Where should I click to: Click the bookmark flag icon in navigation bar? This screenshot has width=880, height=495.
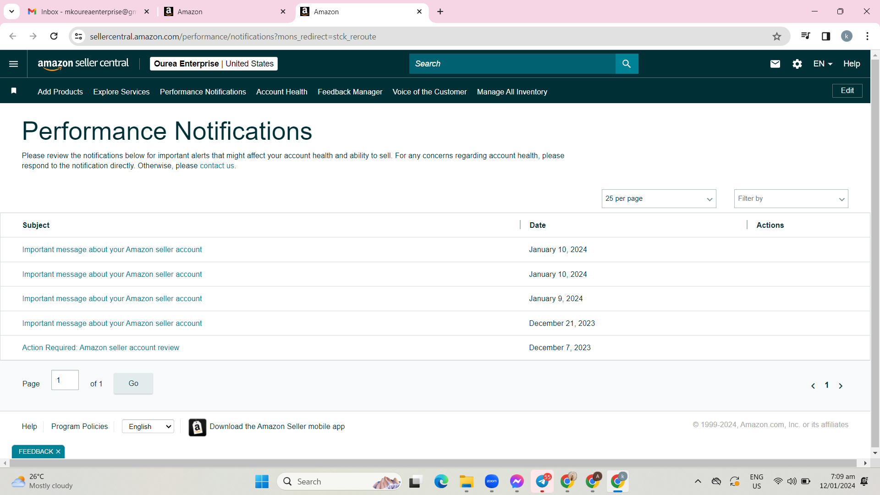(14, 91)
